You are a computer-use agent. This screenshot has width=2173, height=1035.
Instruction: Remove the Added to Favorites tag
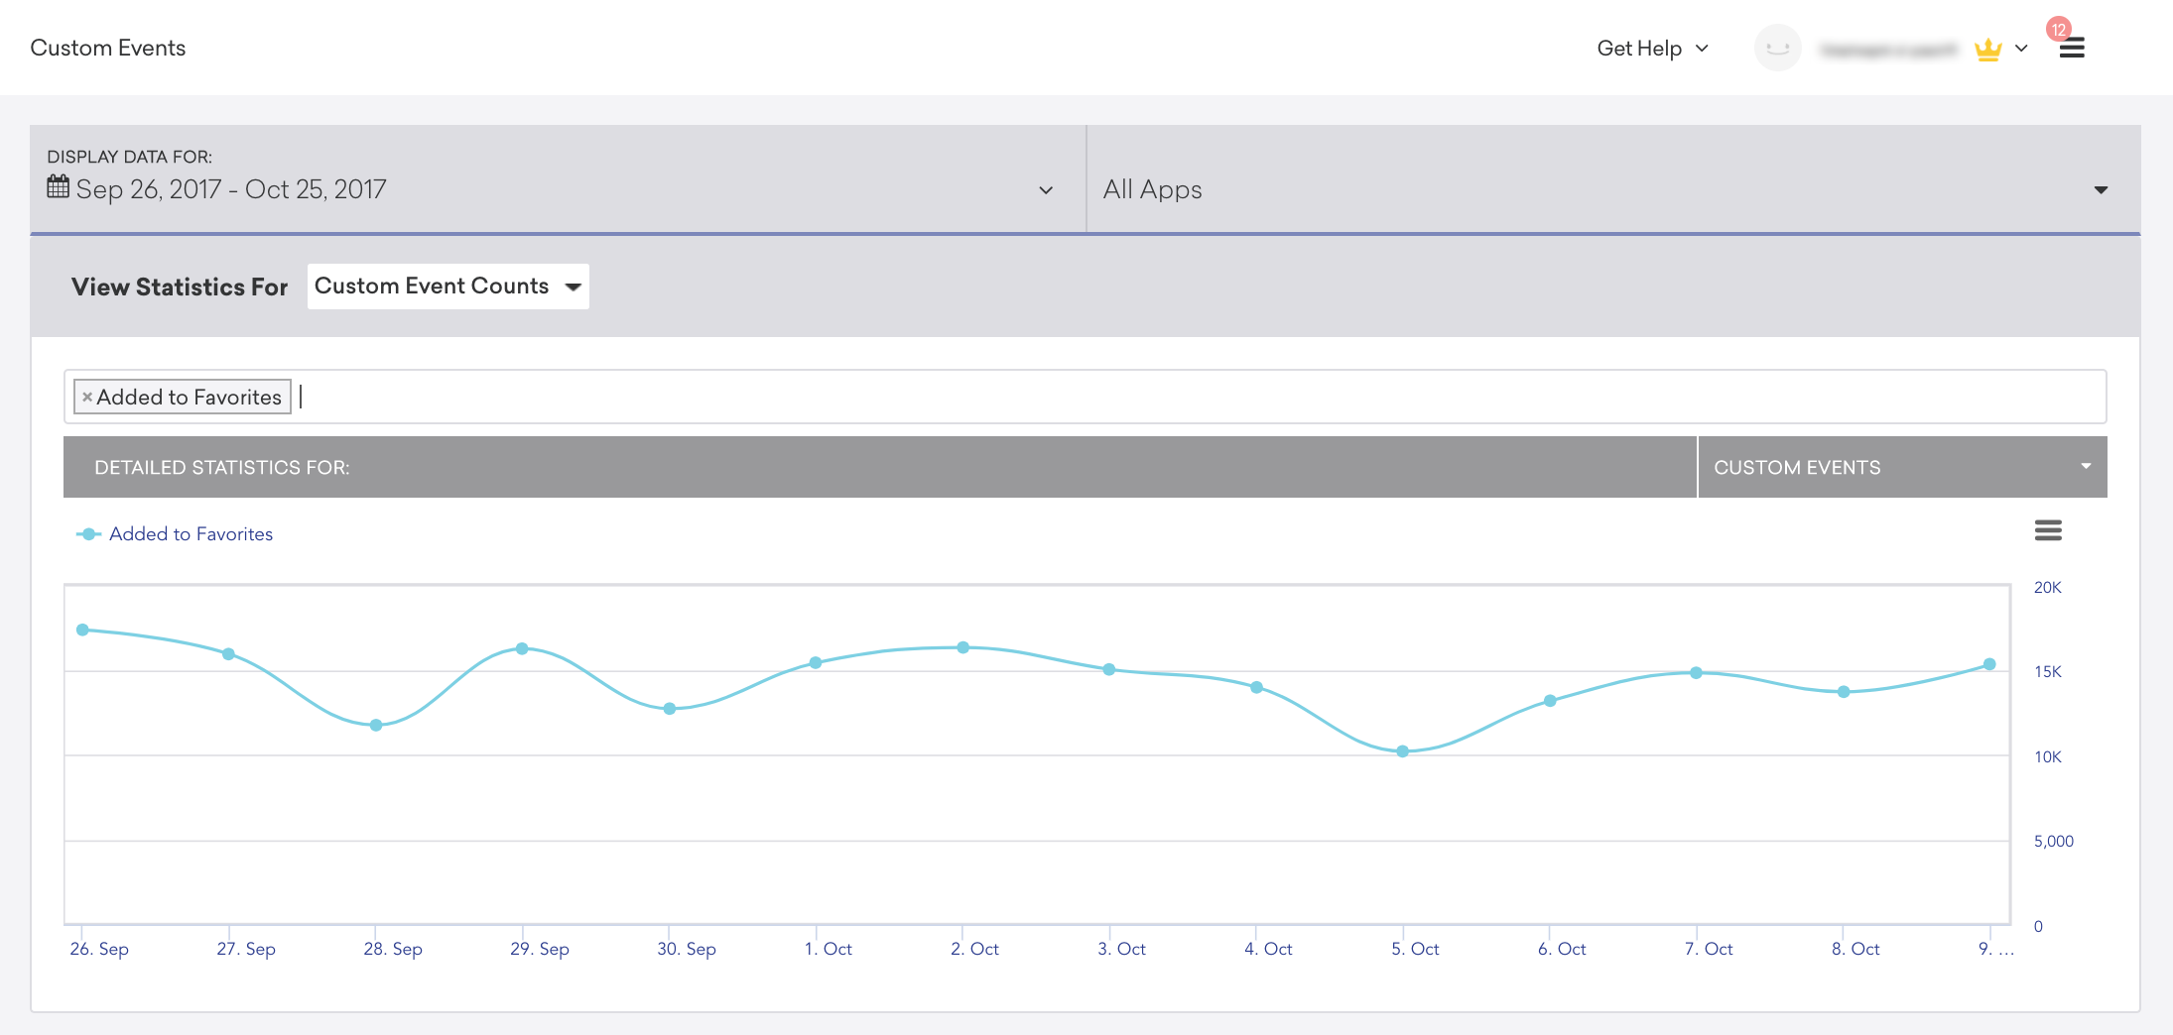coord(87,397)
